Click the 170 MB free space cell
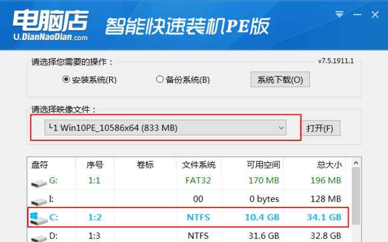The height and width of the screenshot is (242, 388). 264,180
